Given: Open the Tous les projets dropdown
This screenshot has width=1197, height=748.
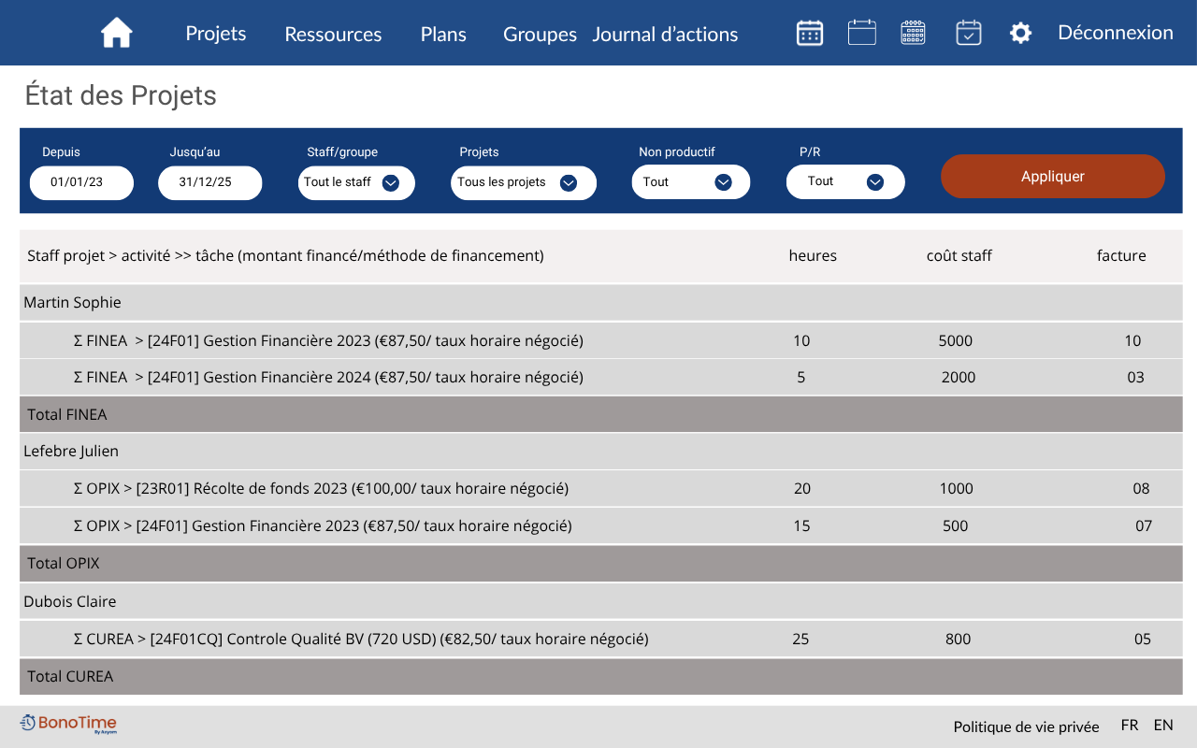Looking at the screenshot, I should pos(523,182).
